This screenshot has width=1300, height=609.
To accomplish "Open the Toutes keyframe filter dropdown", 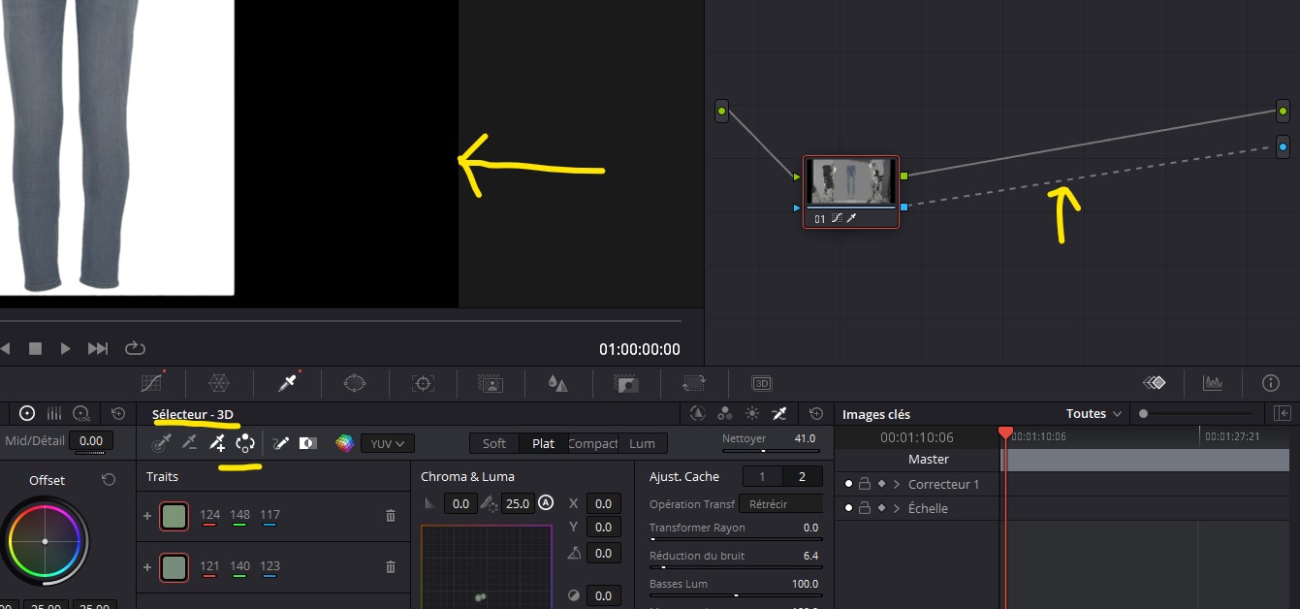I will (1094, 414).
